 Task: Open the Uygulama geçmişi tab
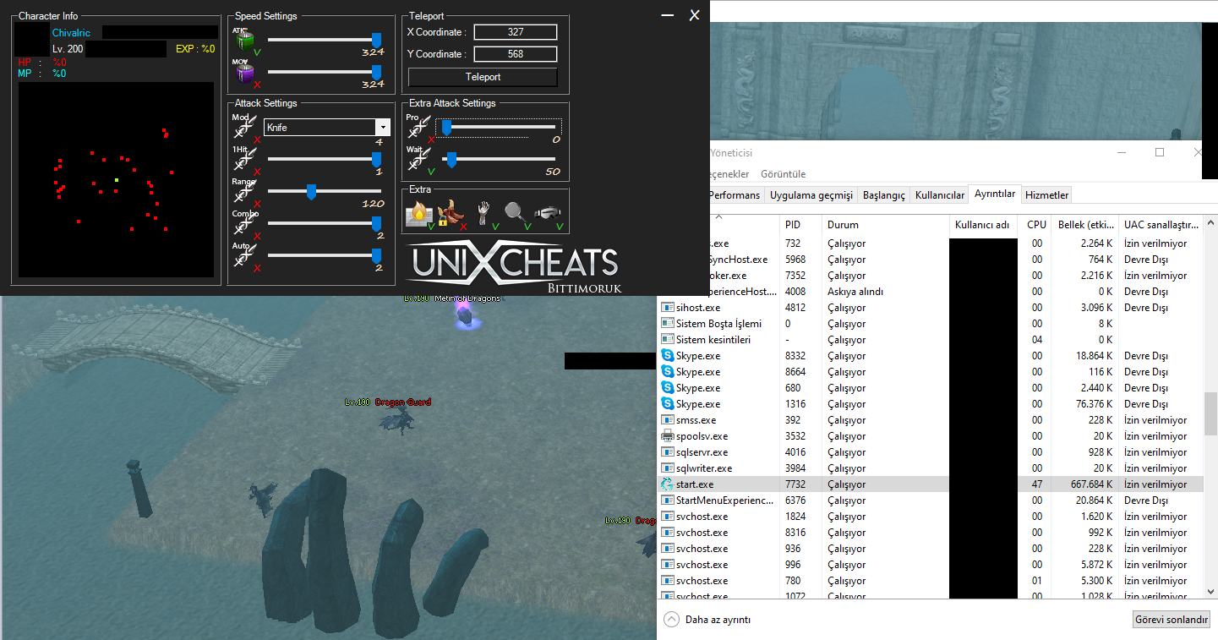click(x=811, y=194)
